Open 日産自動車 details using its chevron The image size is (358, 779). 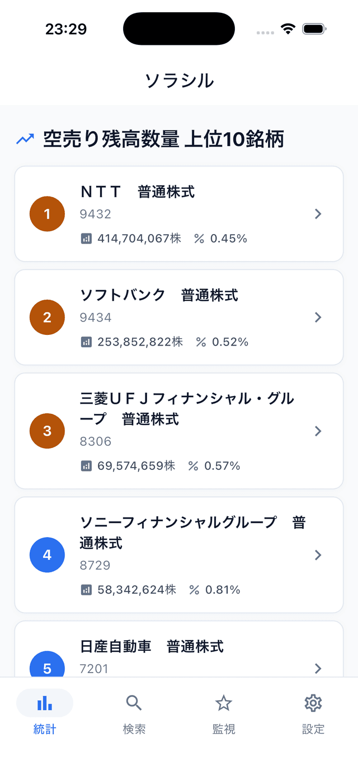tap(318, 668)
